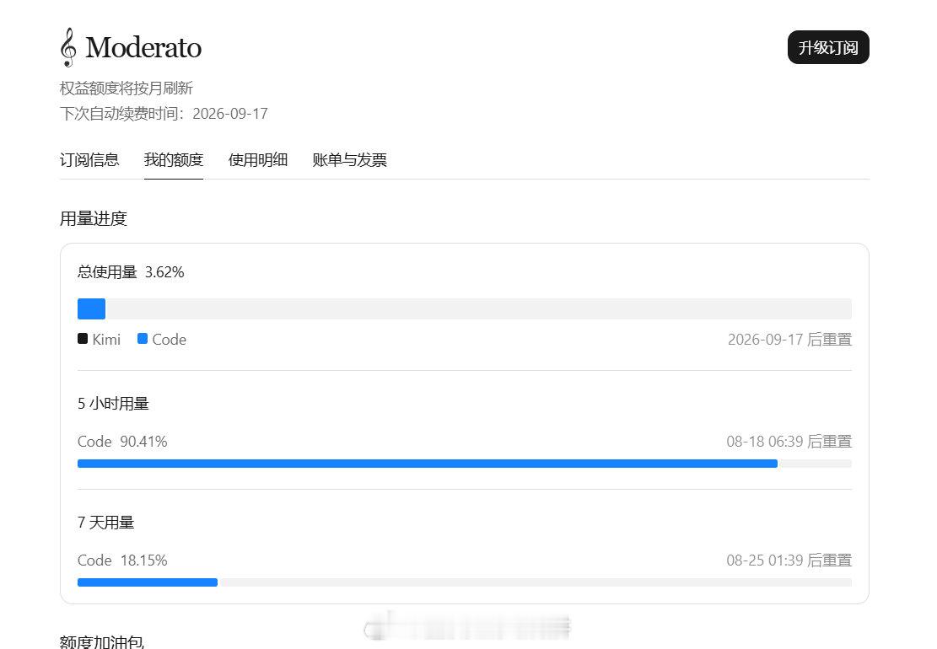Click the treble clef Moderato logo icon
The image size is (937, 649).
click(68, 47)
